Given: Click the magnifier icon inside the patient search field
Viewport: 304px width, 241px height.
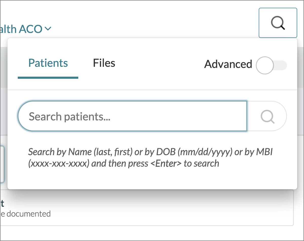Looking at the screenshot, I should [267, 116].
